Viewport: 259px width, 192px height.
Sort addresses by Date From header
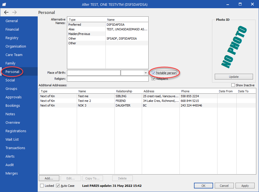click(227, 91)
